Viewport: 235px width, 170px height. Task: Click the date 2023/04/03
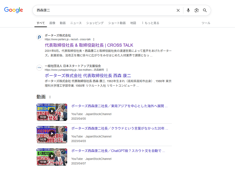click(79, 141)
